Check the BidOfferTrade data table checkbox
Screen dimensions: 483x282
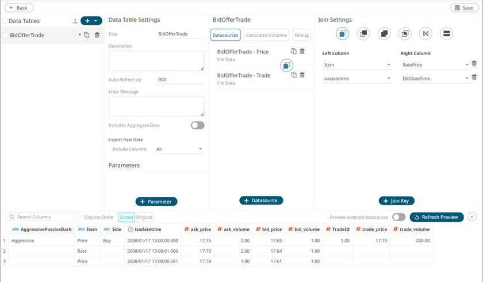tap(5, 35)
